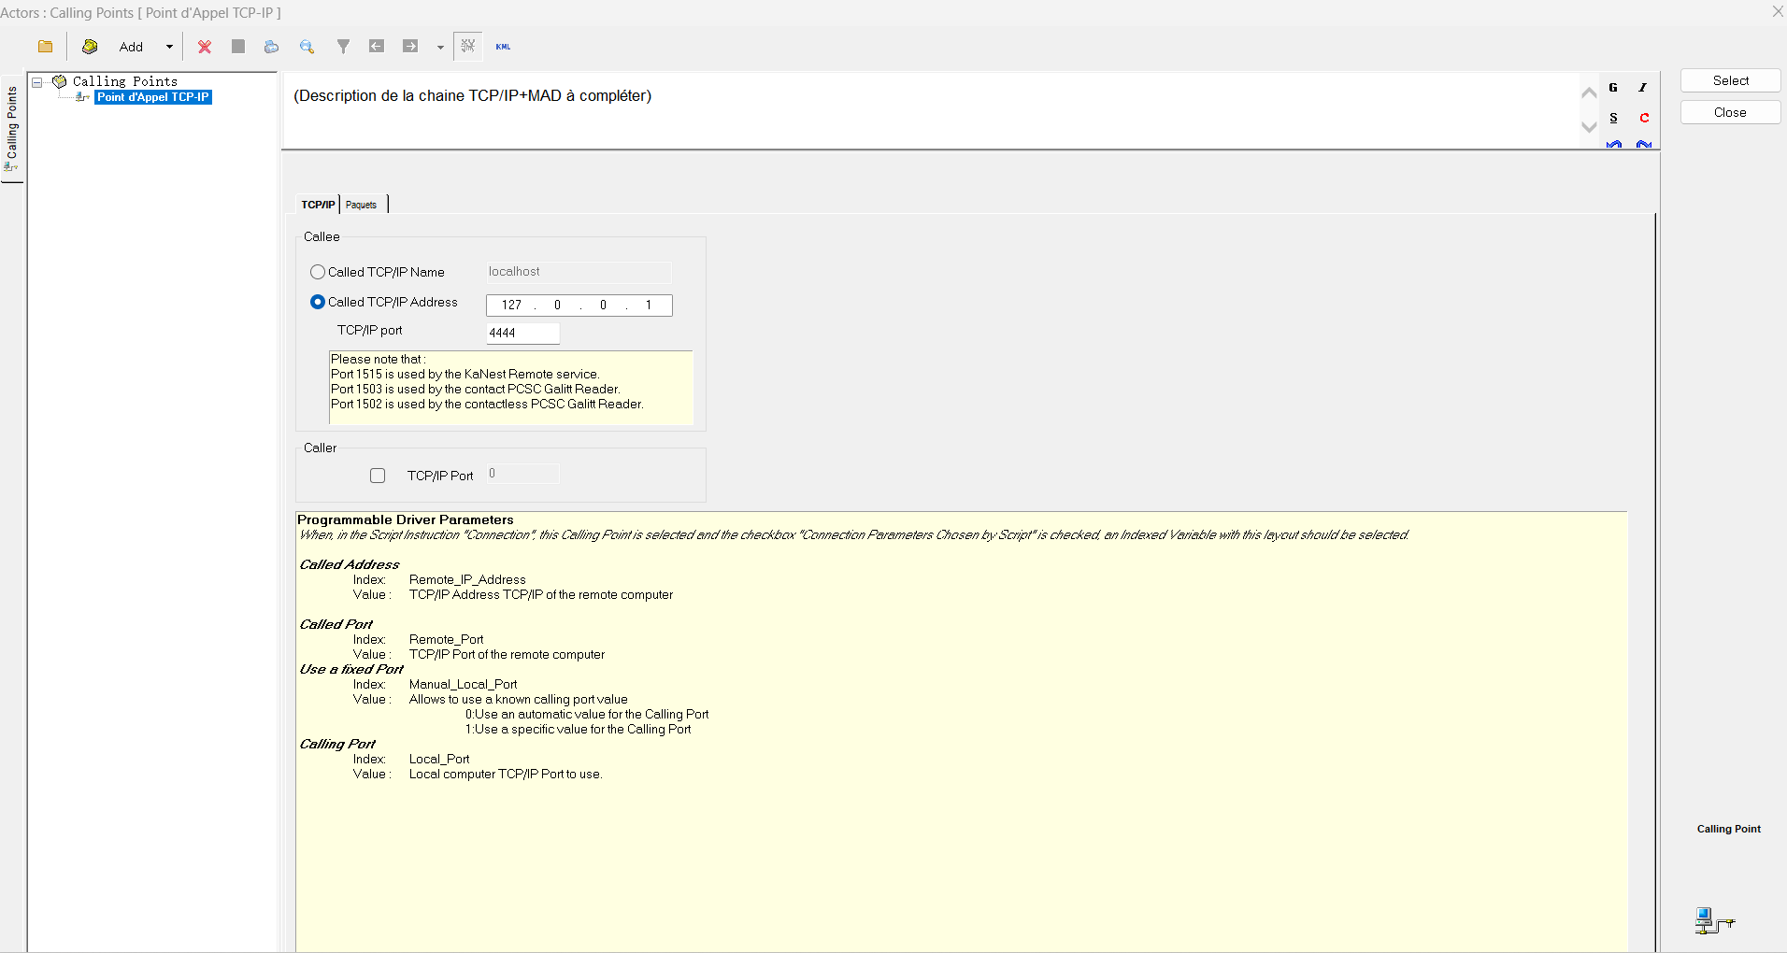
Task: Select the Called TCP/IP Address radio button
Action: (318, 302)
